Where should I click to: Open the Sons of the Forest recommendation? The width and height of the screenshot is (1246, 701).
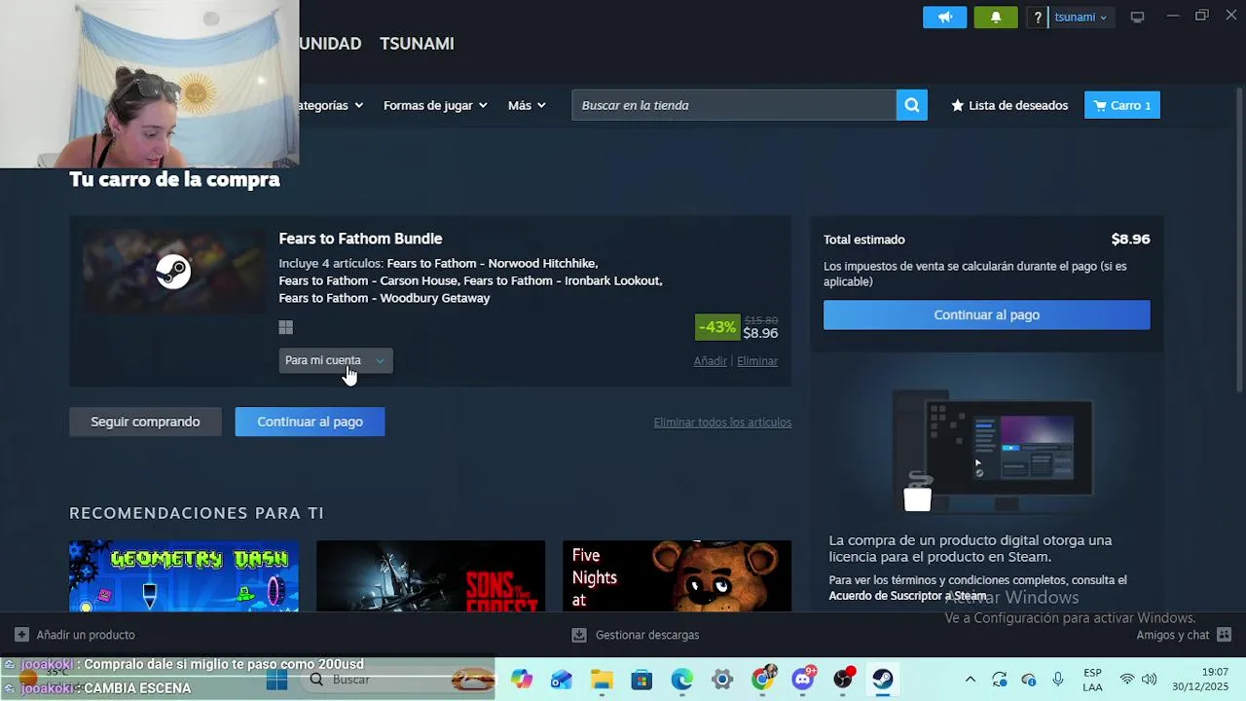(430, 576)
